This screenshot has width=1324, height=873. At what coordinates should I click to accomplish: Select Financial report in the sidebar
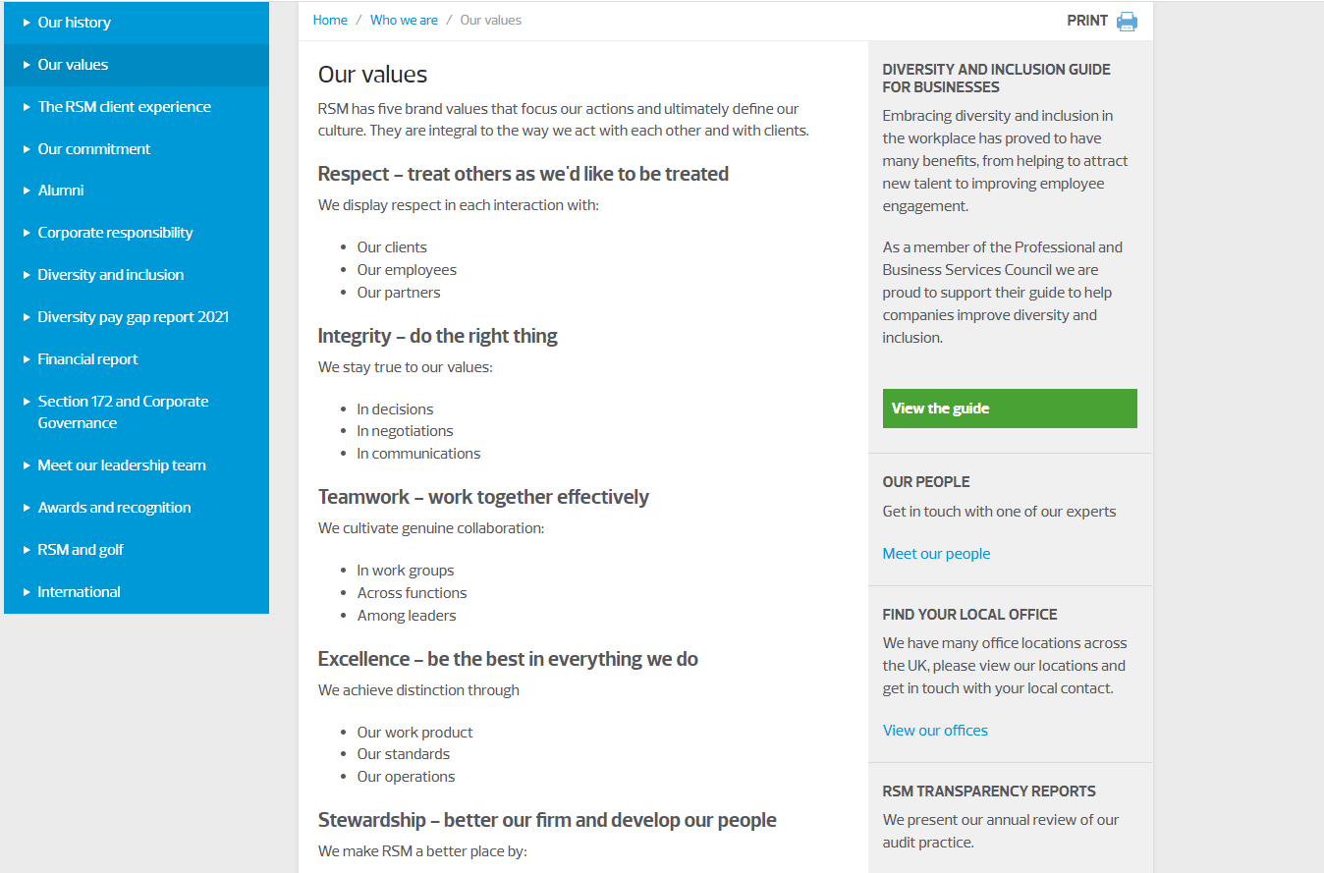[x=87, y=359]
